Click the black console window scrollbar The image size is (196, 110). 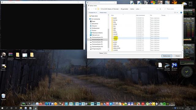(84, 27)
